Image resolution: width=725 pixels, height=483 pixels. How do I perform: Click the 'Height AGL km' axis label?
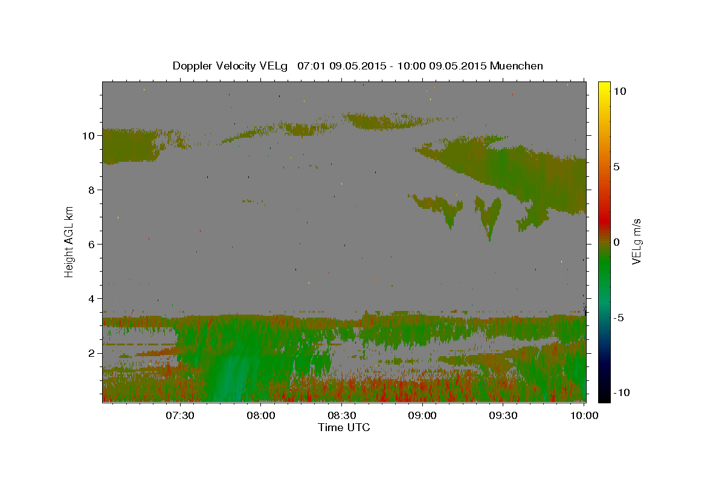click(x=69, y=241)
